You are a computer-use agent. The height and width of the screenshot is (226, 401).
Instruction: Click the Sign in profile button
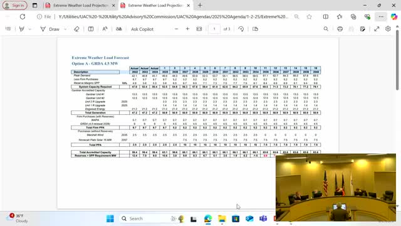pos(15,6)
